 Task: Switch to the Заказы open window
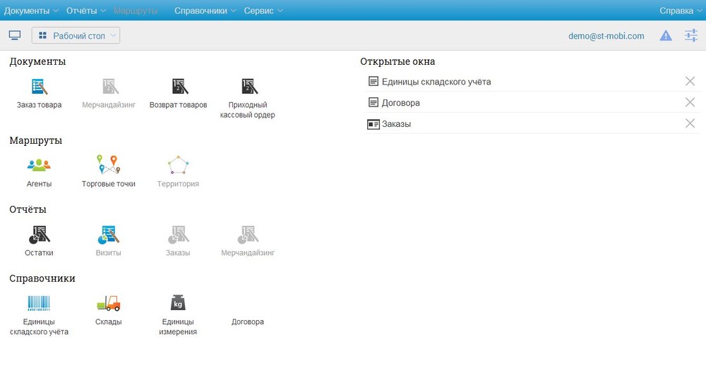396,124
